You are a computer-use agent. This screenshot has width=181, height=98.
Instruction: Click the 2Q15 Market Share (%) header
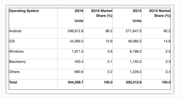tap(160, 13)
